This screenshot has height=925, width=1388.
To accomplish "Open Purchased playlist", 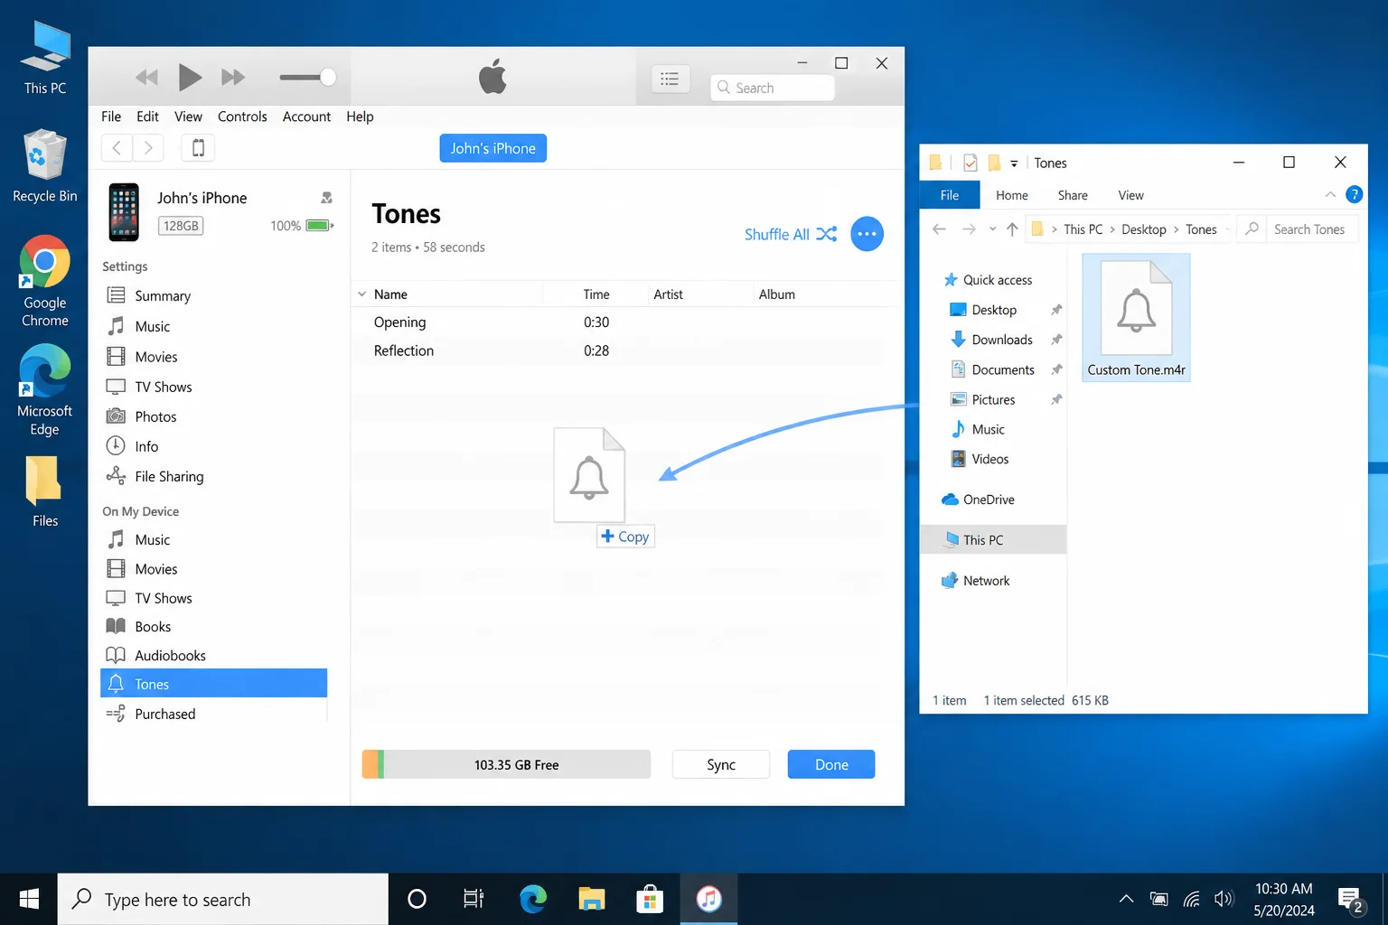I will pos(164,714).
